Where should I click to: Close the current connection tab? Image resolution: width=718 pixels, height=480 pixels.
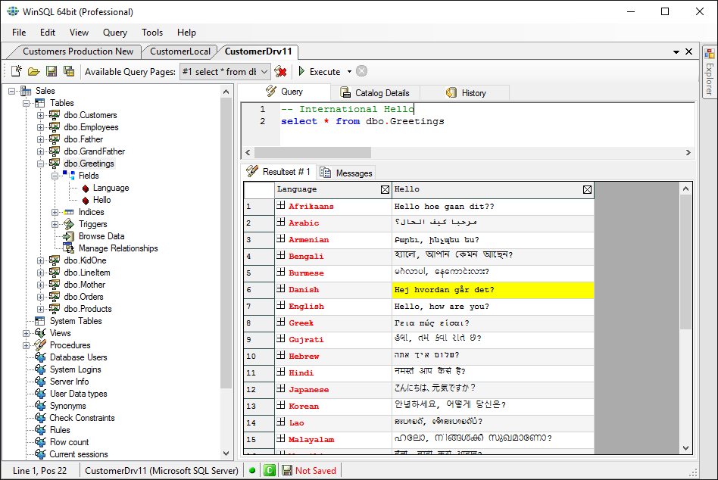688,51
